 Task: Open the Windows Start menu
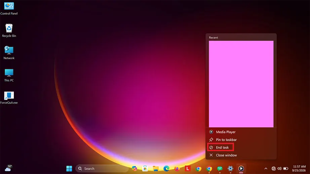point(69,169)
